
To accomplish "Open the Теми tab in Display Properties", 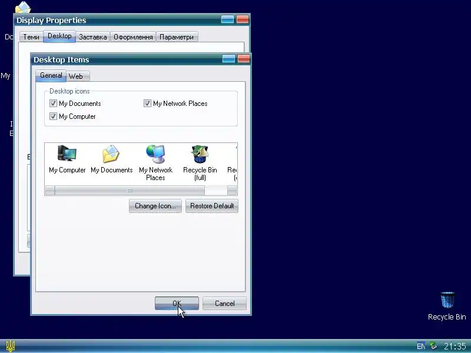I will [x=31, y=37].
